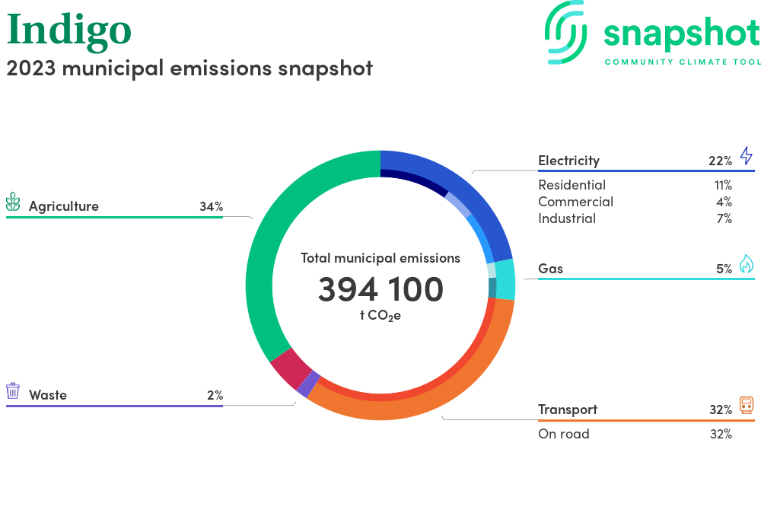The width and height of the screenshot is (761, 510).
Task: Click the Agriculture plant icon
Action: [13, 202]
